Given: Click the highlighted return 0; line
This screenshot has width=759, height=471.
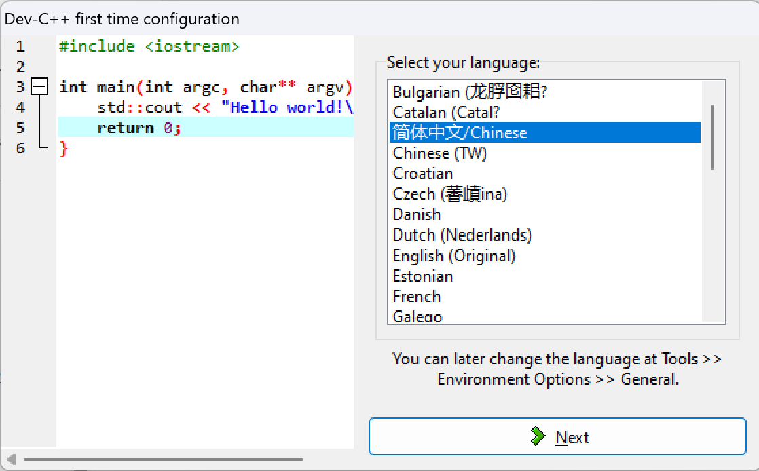Looking at the screenshot, I should click(x=205, y=128).
